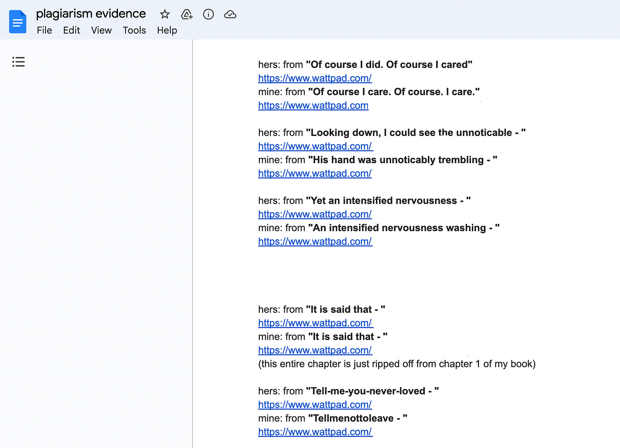Viewport: 620px width, 448px height.
Task: Check the cloud save status icon
Action: click(x=230, y=14)
